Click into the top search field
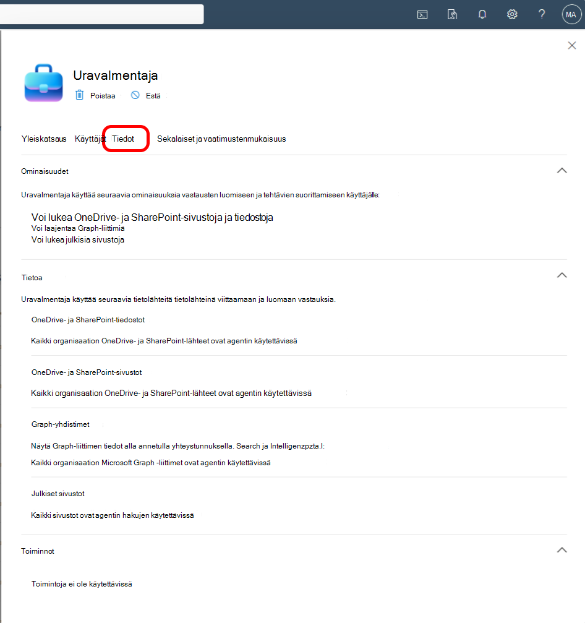The height and width of the screenshot is (623, 585). pyautogui.click(x=101, y=14)
